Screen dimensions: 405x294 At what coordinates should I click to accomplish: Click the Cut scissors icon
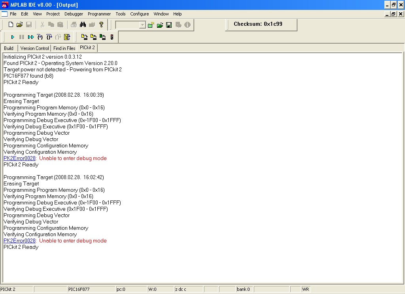43,25
